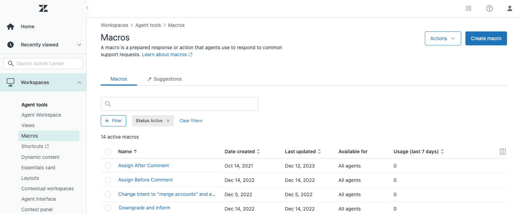Open the Actions dropdown
This screenshot has width=521, height=214.
[x=443, y=38]
